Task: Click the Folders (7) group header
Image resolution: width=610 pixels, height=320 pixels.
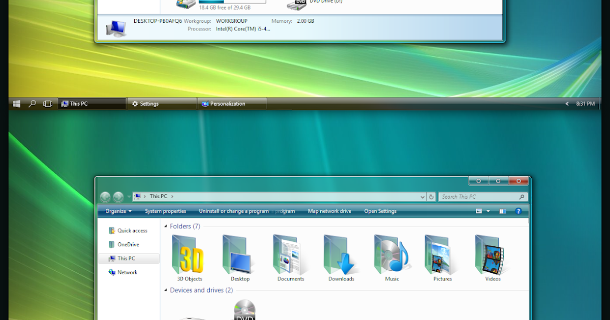Action: [x=185, y=227]
